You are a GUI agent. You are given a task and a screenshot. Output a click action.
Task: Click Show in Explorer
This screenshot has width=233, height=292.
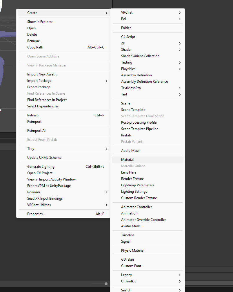tap(40, 22)
